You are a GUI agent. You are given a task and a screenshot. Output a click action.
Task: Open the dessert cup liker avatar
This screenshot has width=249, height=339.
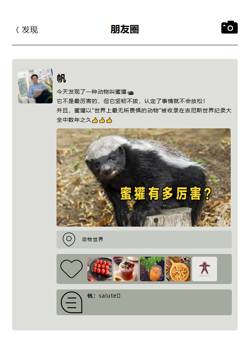pos(126,269)
